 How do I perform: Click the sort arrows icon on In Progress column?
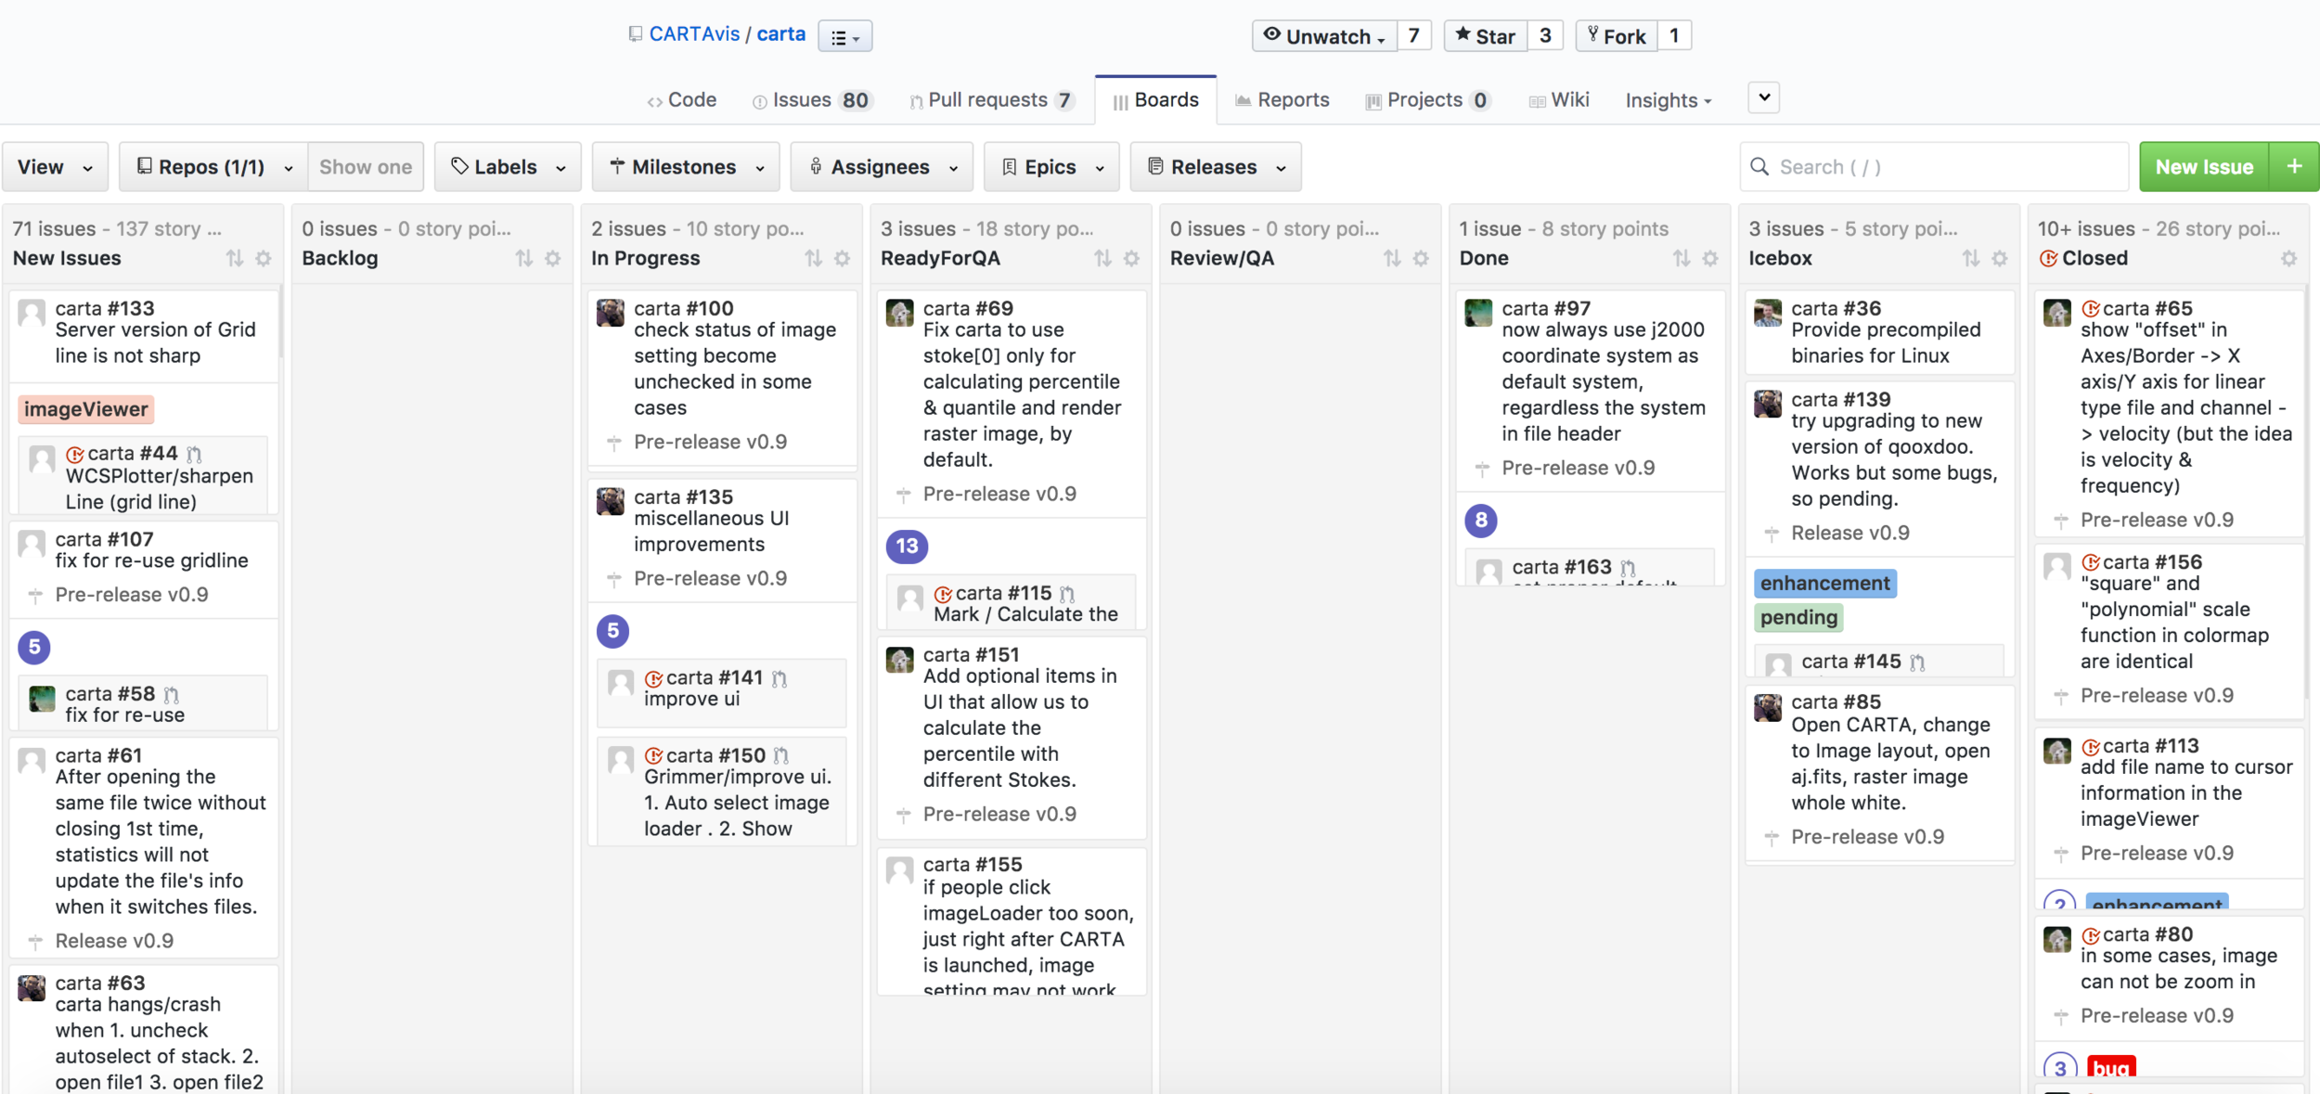tap(813, 259)
